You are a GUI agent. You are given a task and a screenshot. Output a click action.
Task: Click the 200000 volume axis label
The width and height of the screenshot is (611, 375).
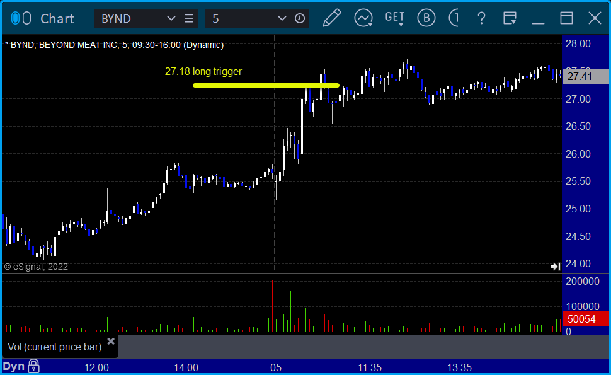click(583, 282)
